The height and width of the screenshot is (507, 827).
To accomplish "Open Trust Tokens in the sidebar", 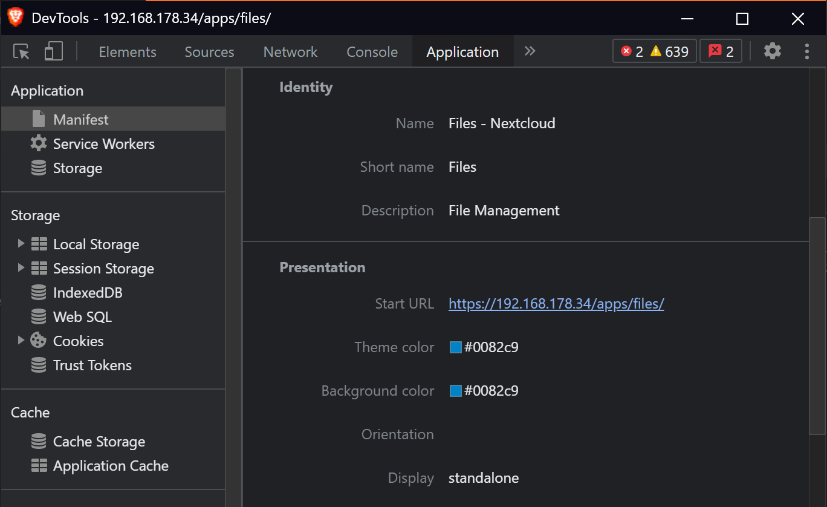I will pyautogui.click(x=92, y=365).
